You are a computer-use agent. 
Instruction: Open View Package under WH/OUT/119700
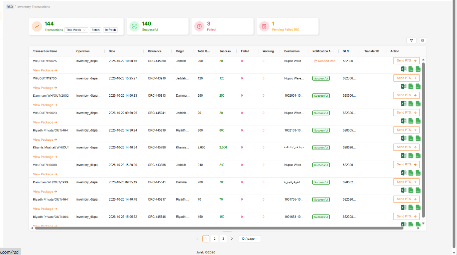tap(45, 88)
